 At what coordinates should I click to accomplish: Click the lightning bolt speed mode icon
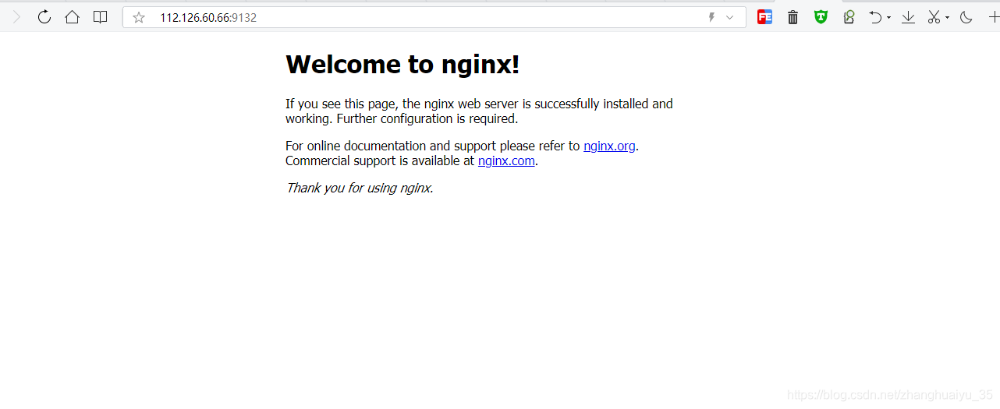[711, 17]
